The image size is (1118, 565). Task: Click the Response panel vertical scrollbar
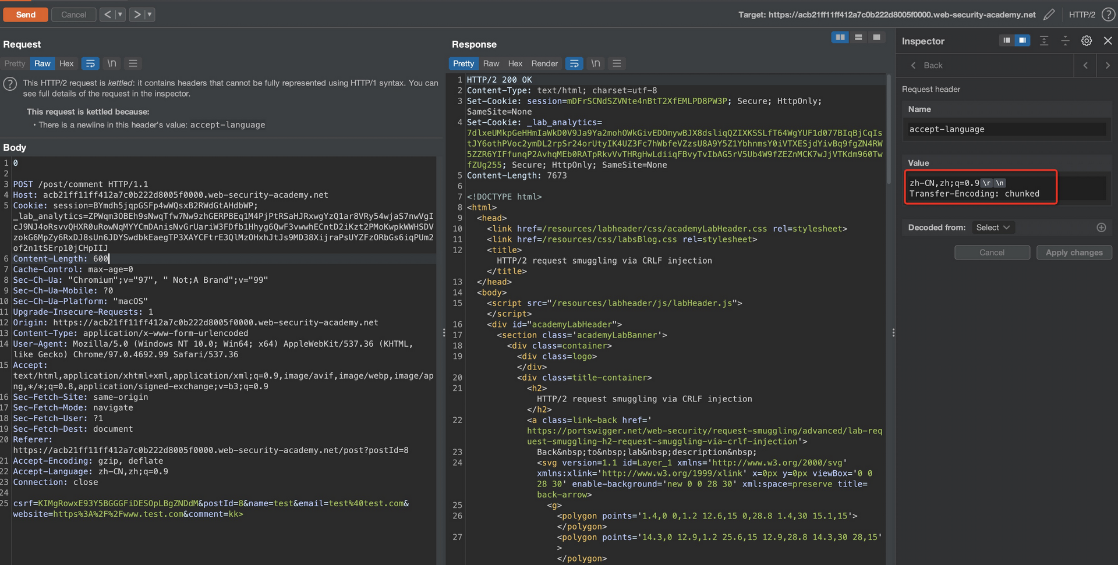tap(889, 128)
